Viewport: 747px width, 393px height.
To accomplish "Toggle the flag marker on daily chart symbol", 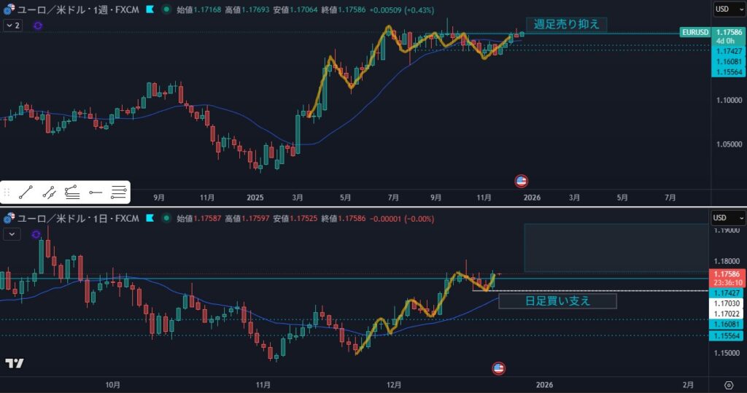I will [150, 218].
